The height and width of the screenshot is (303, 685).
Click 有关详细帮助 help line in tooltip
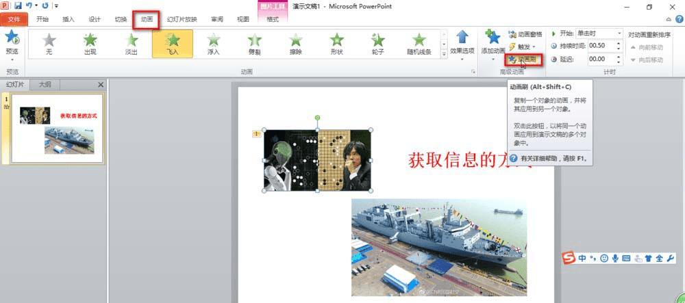click(550, 159)
